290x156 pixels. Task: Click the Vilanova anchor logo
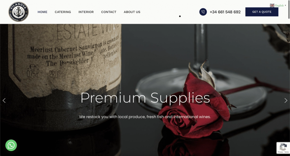(x=18, y=12)
